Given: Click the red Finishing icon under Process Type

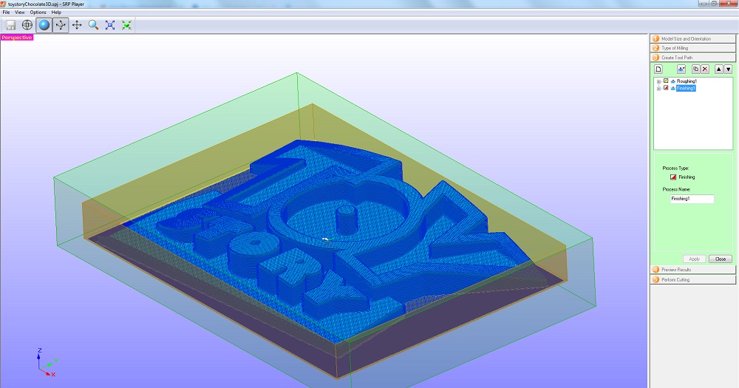Looking at the screenshot, I should 673,177.
